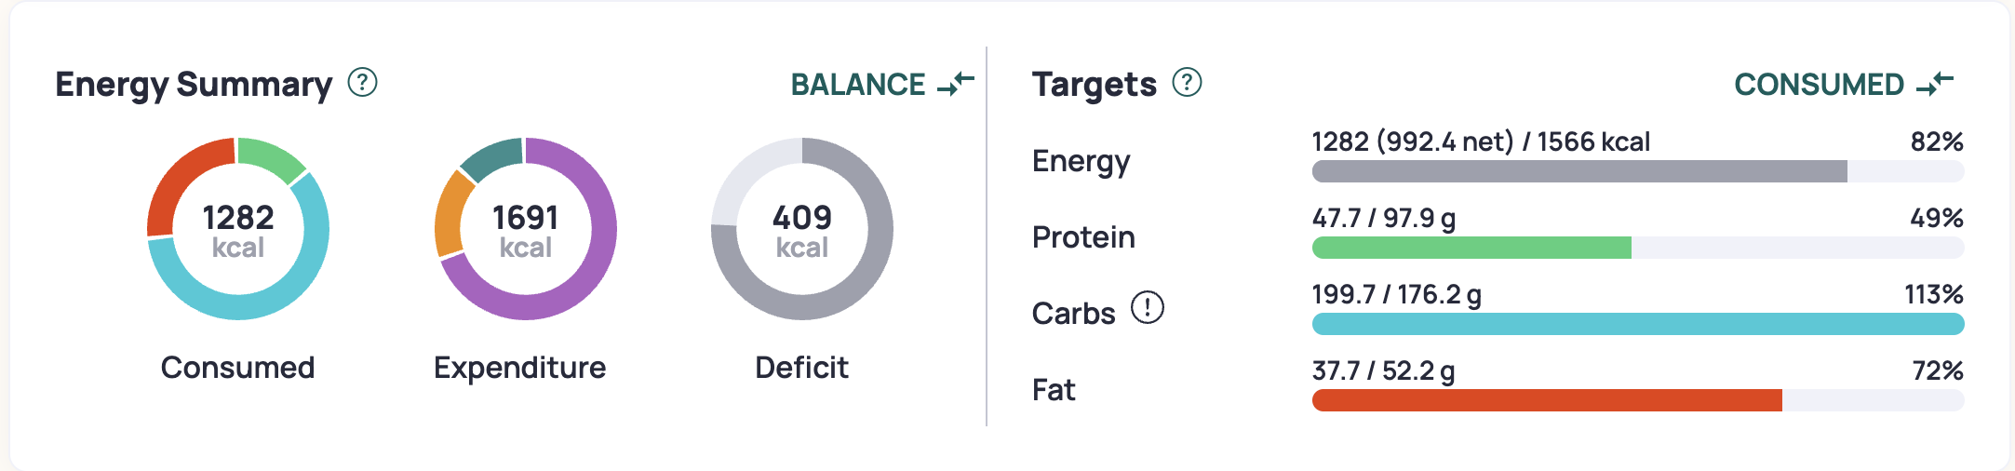The image size is (2015, 471).
Task: Click the Protein target label
Action: point(1083,237)
